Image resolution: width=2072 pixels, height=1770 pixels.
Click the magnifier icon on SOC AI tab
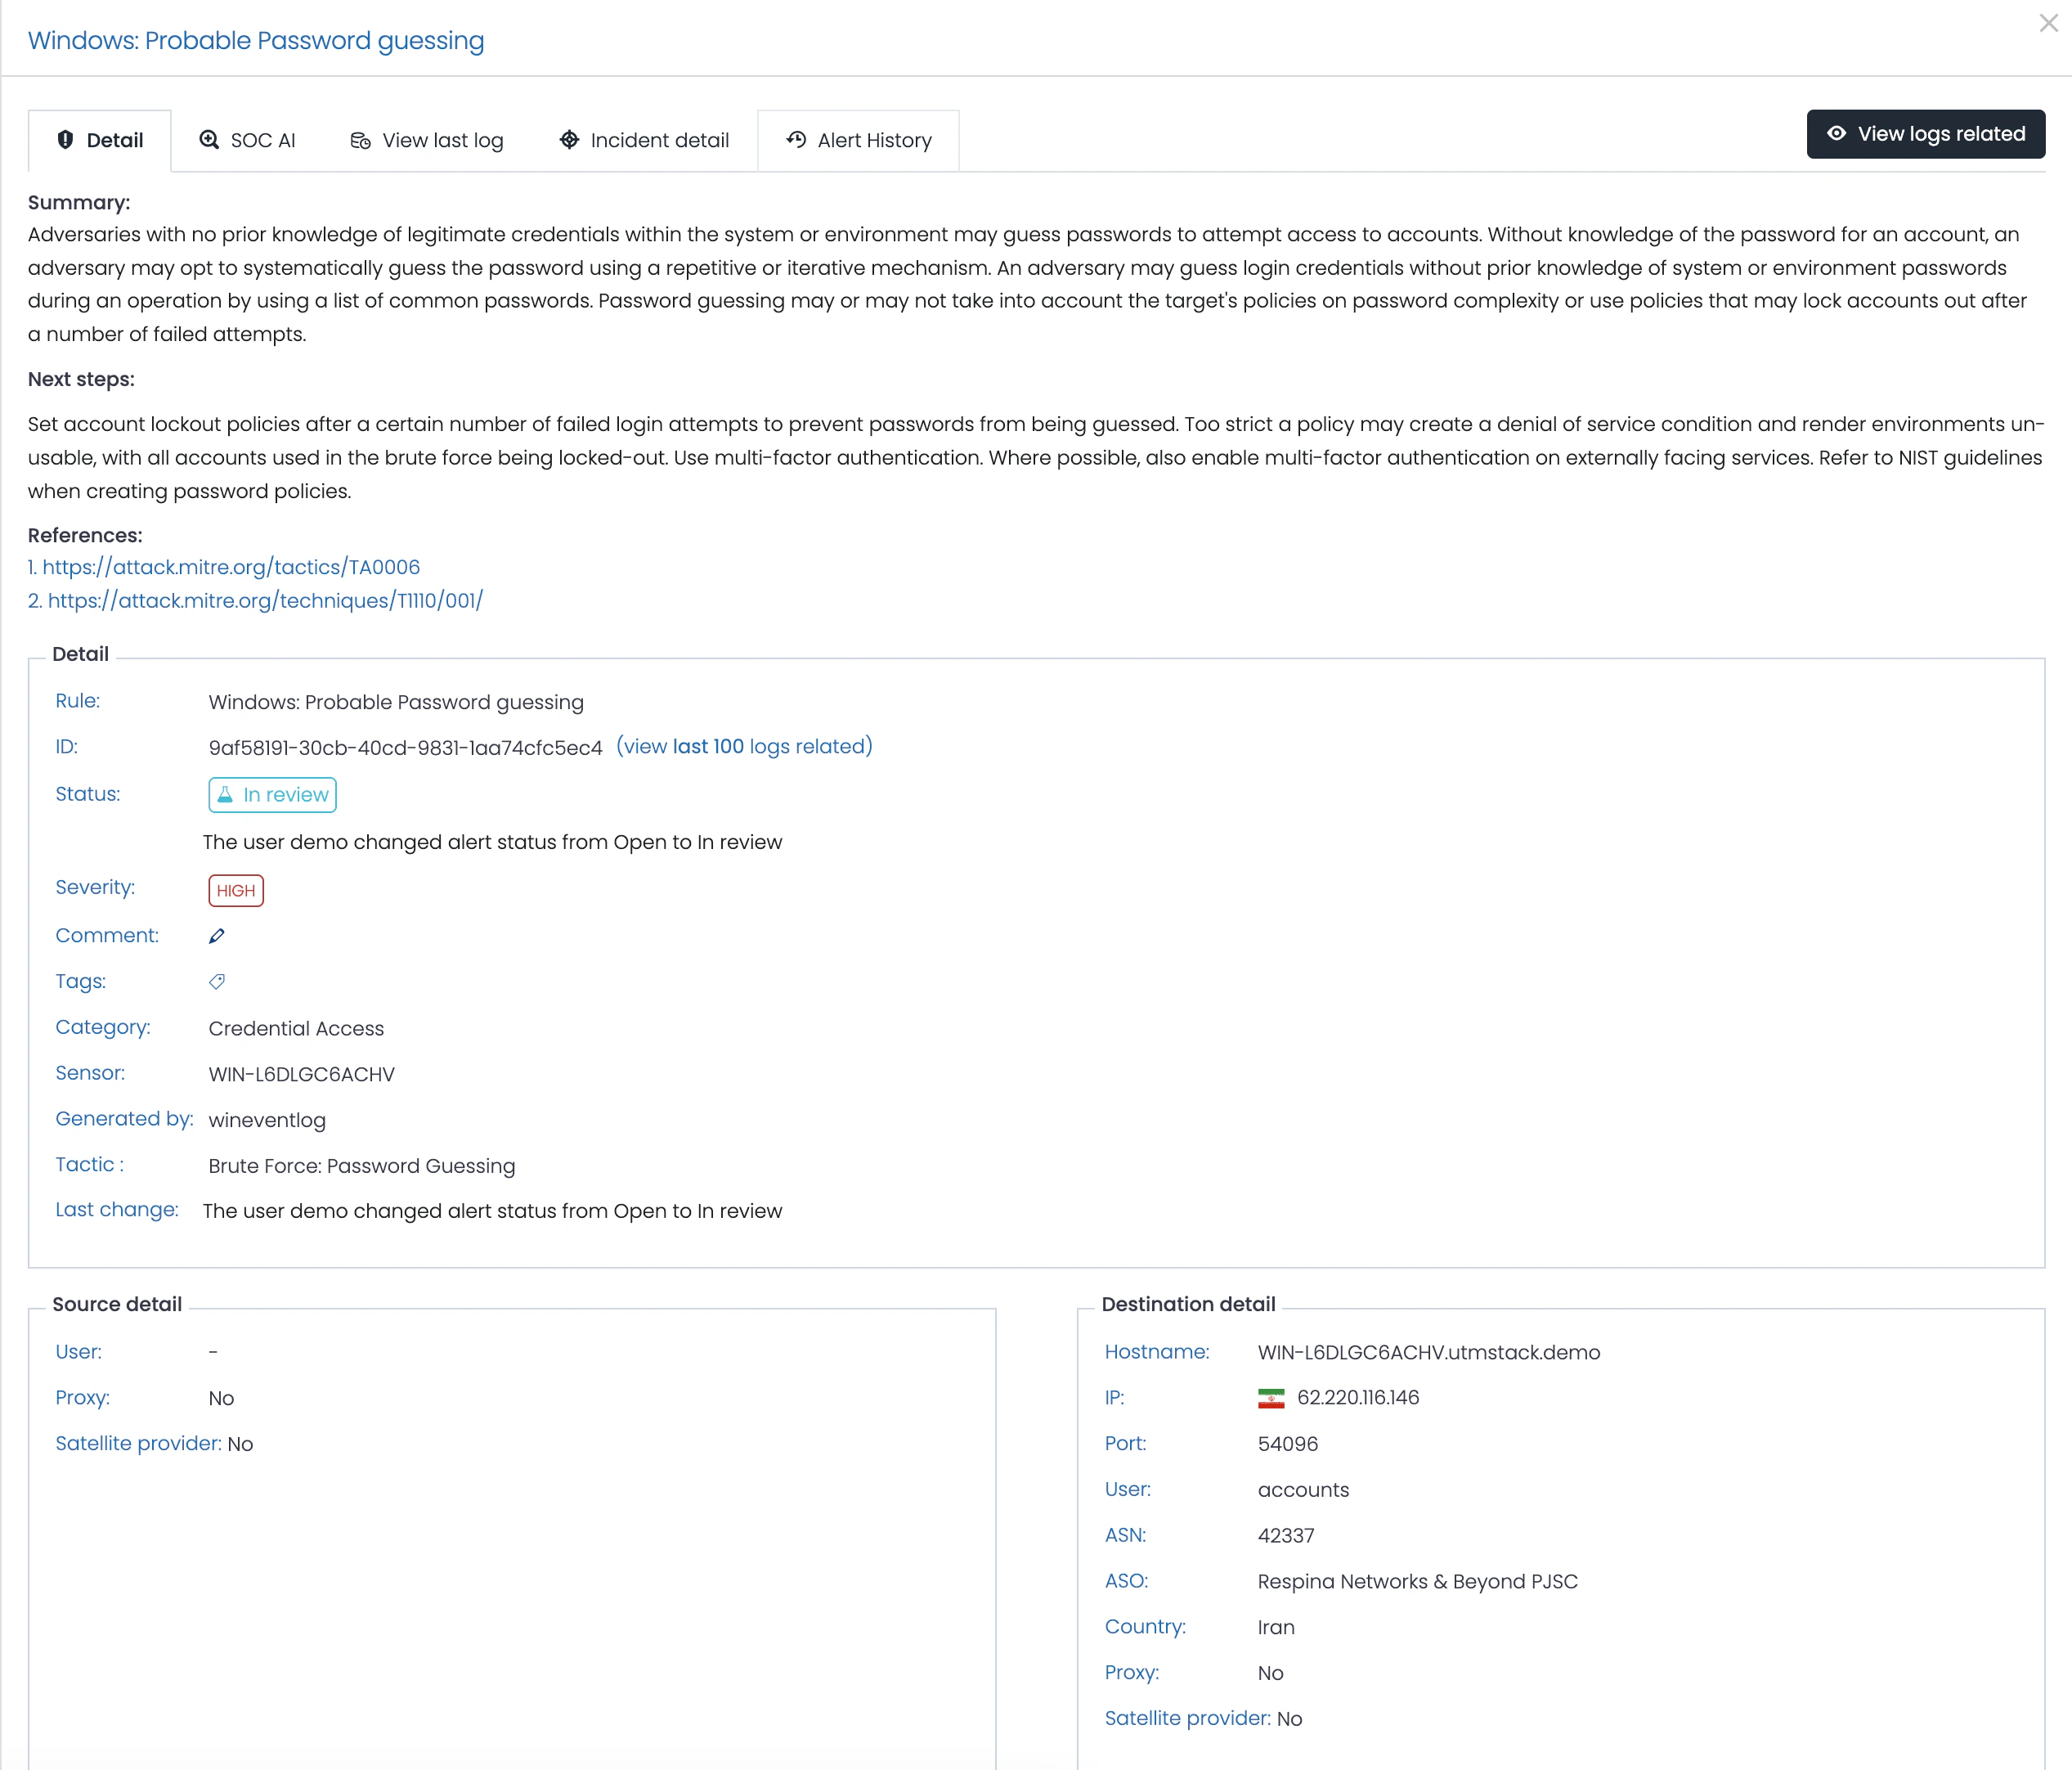[x=209, y=140]
